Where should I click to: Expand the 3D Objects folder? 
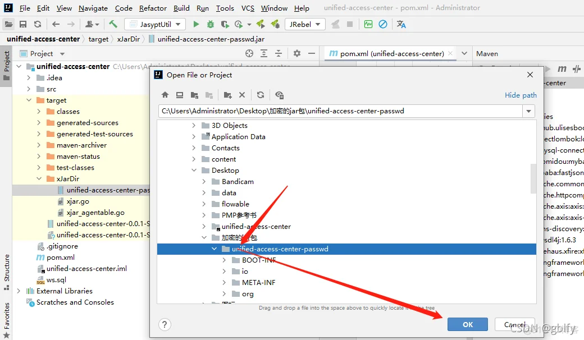click(x=194, y=125)
